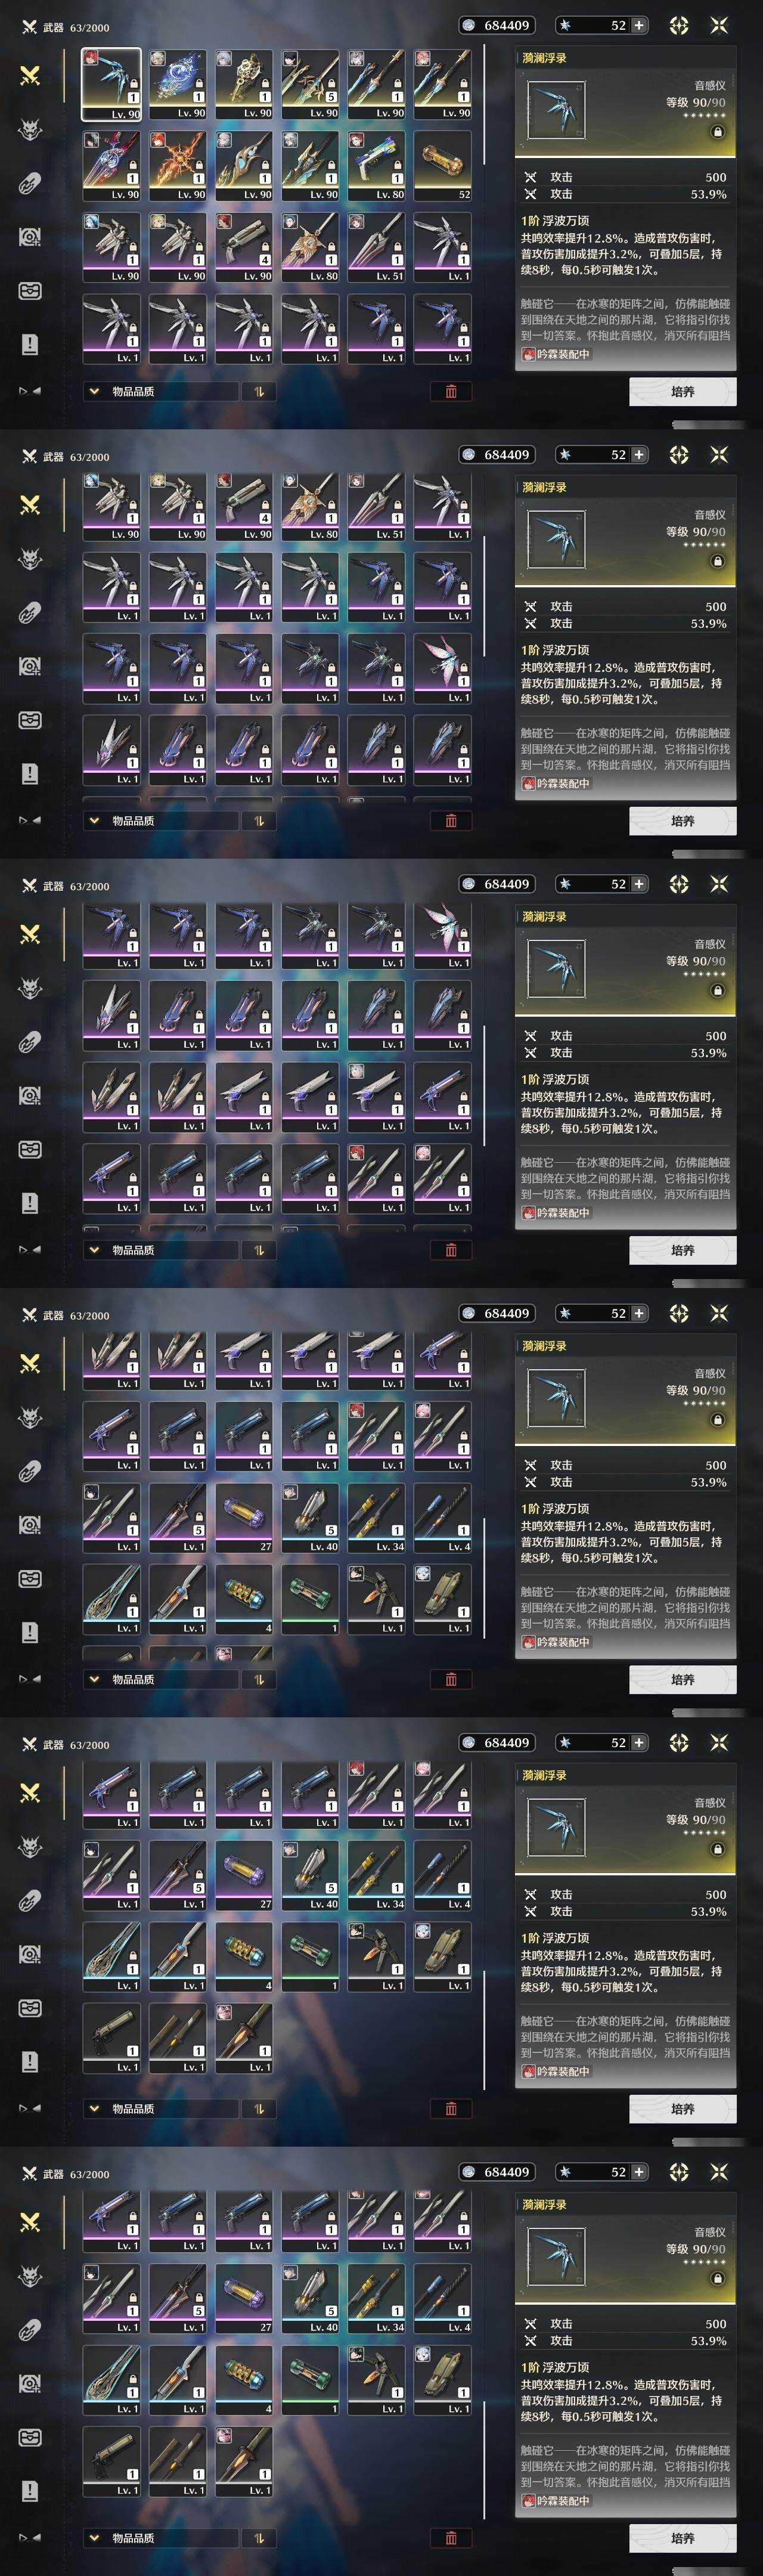Open the 物品品质 sort dropdown in topmost panel
This screenshot has width=763, height=2576.
pyautogui.click(x=161, y=391)
